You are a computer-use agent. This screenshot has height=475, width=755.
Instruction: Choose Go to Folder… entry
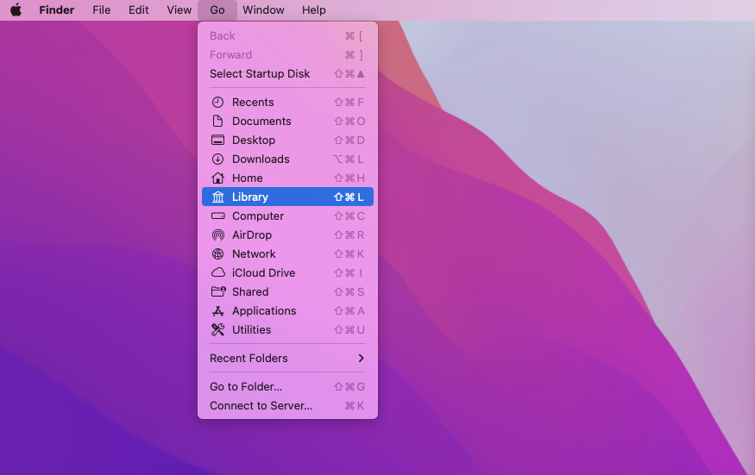[287, 386]
